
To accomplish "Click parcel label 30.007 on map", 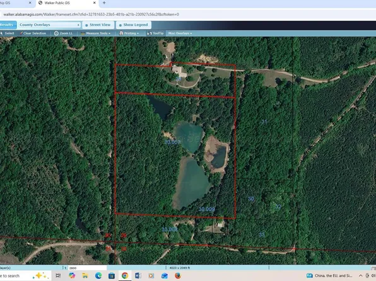I will pyautogui.click(x=172, y=142).
